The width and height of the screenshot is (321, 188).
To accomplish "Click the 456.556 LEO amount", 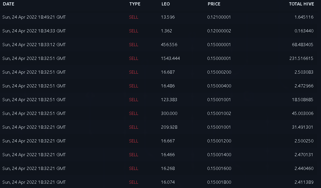I will tap(169, 45).
